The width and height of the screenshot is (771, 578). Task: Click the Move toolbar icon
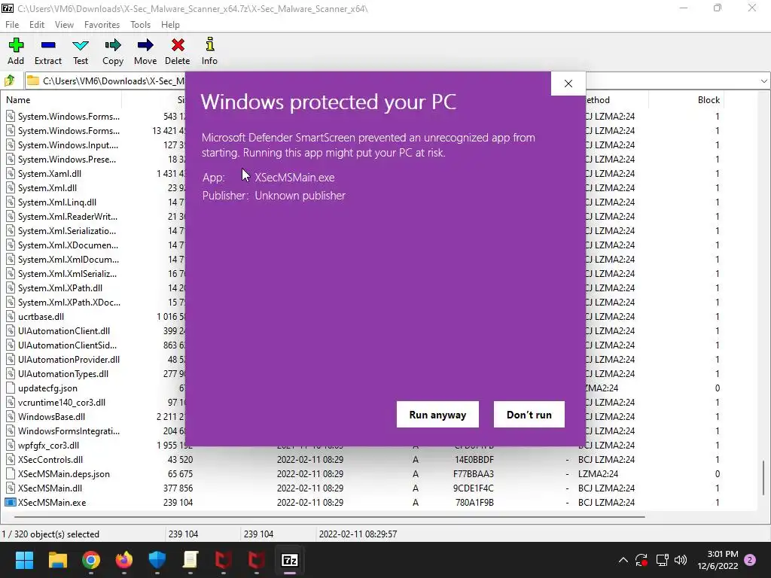[x=145, y=51]
